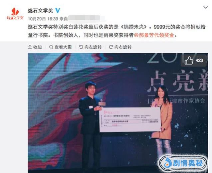Viewport: 212px width, 173px height.
Task: Open the @郝景芳代领奖金 mention link
Action: pos(154,35)
